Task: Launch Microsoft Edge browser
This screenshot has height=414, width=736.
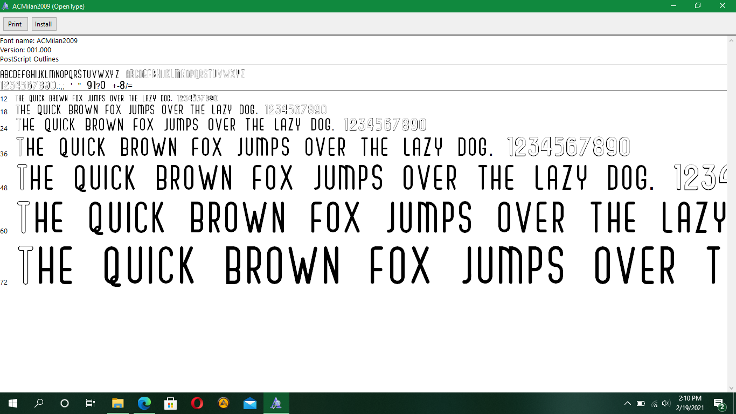Action: coord(143,403)
